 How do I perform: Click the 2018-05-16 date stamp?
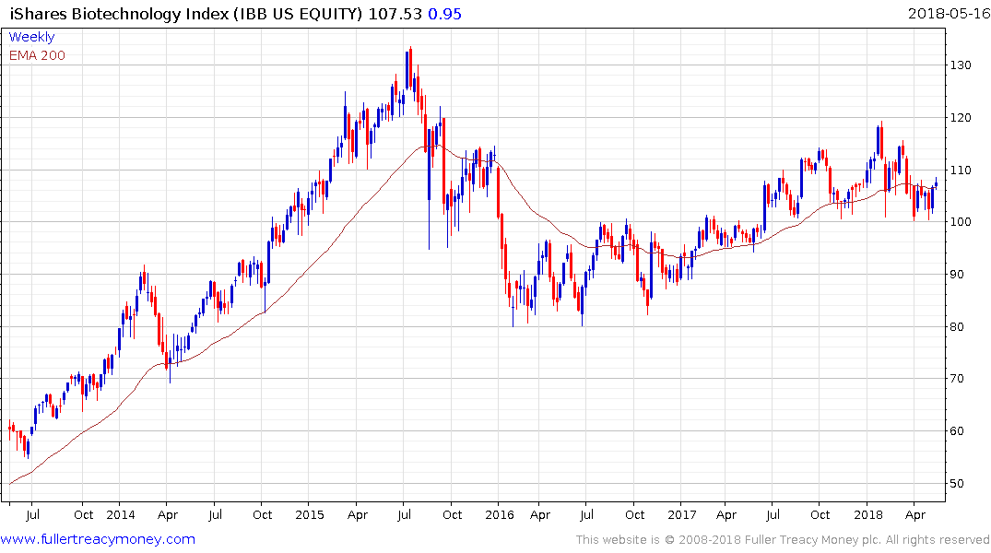949,13
